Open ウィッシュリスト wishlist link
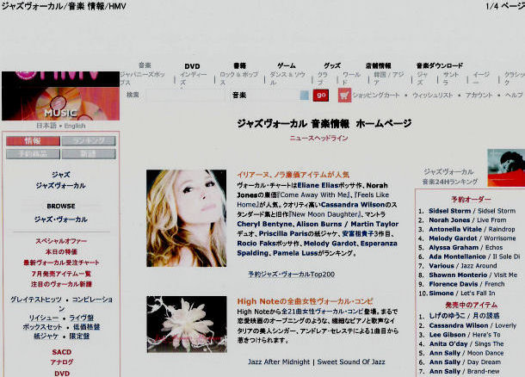The width and height of the screenshot is (525, 377). tap(432, 95)
